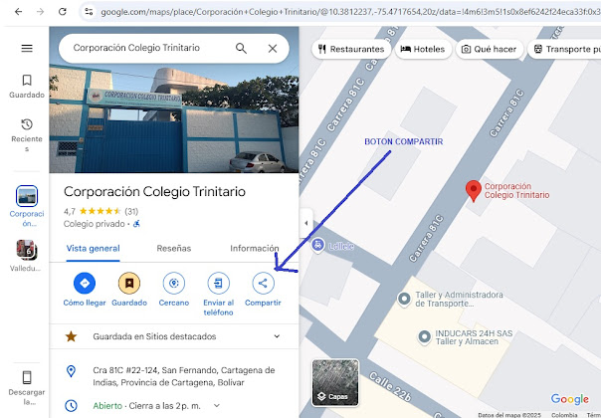This screenshot has height=418, width=601.
Task: Click the Colombia footer link
Action: click(564, 415)
